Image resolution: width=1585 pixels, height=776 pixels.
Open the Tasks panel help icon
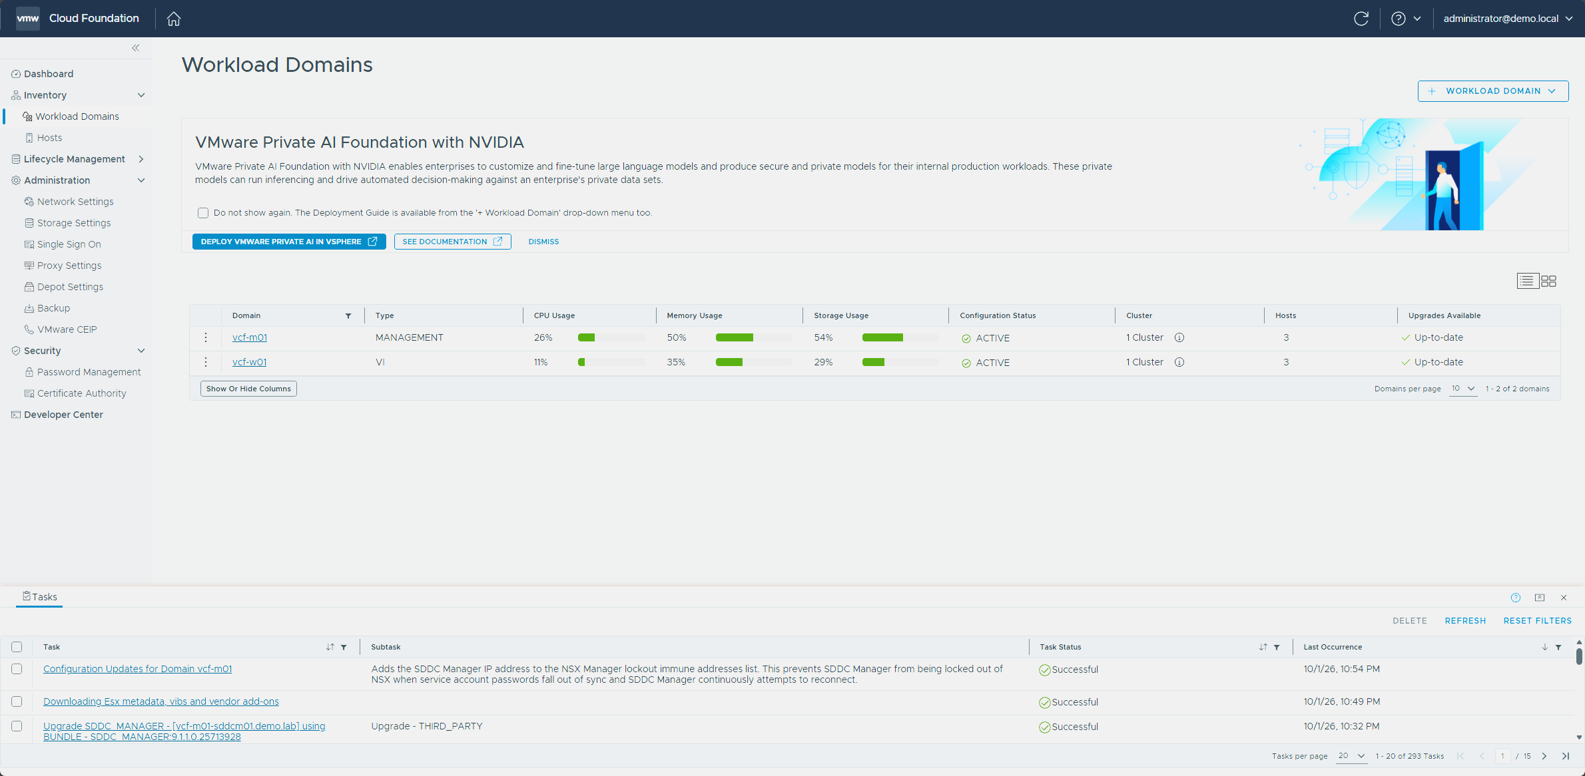coord(1516,598)
